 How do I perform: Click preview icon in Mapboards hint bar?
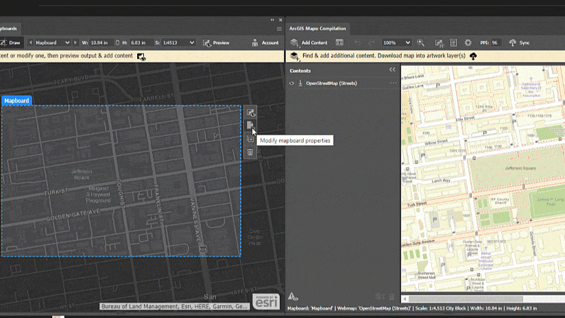(141, 57)
